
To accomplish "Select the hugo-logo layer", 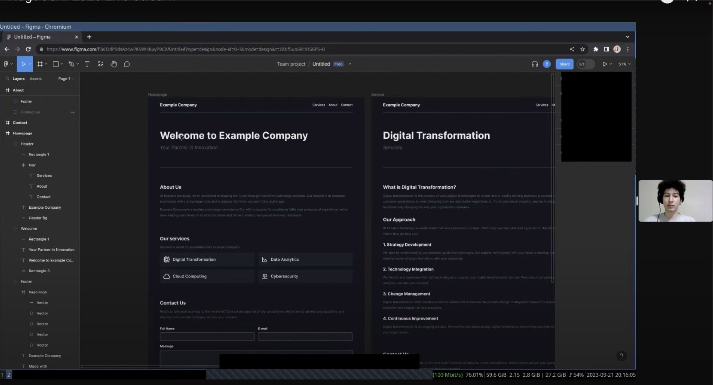I will click(38, 292).
